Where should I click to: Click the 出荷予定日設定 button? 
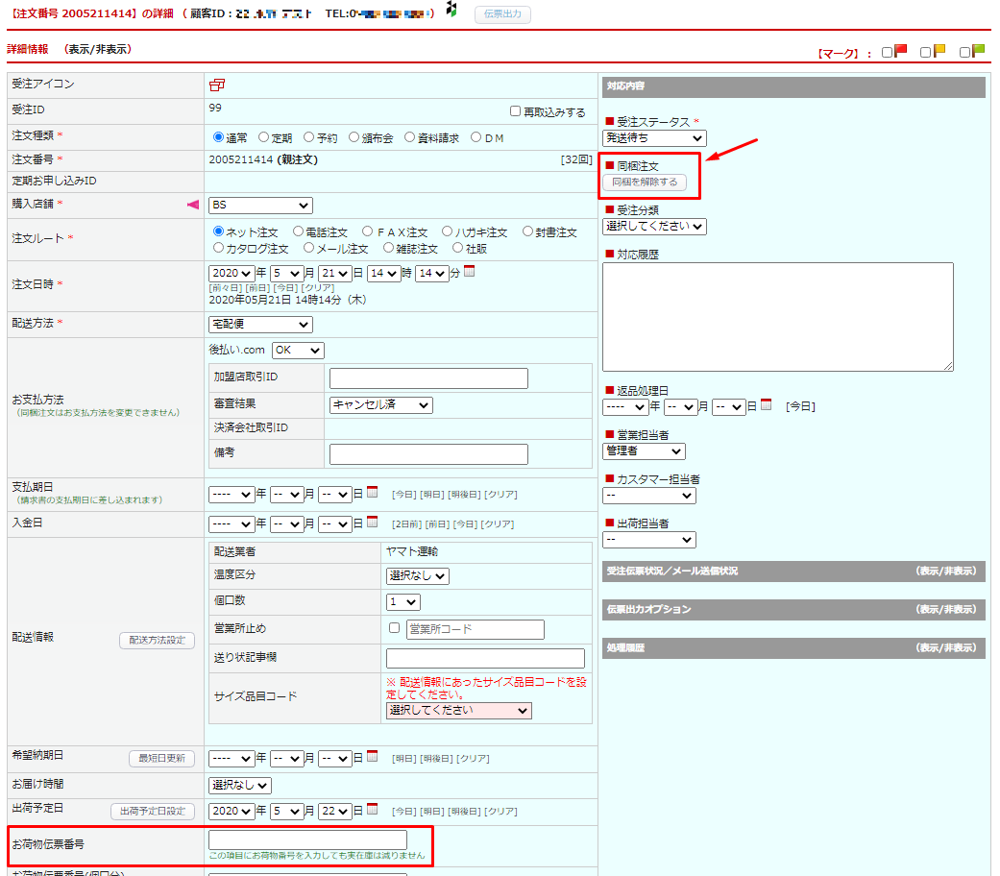point(153,812)
